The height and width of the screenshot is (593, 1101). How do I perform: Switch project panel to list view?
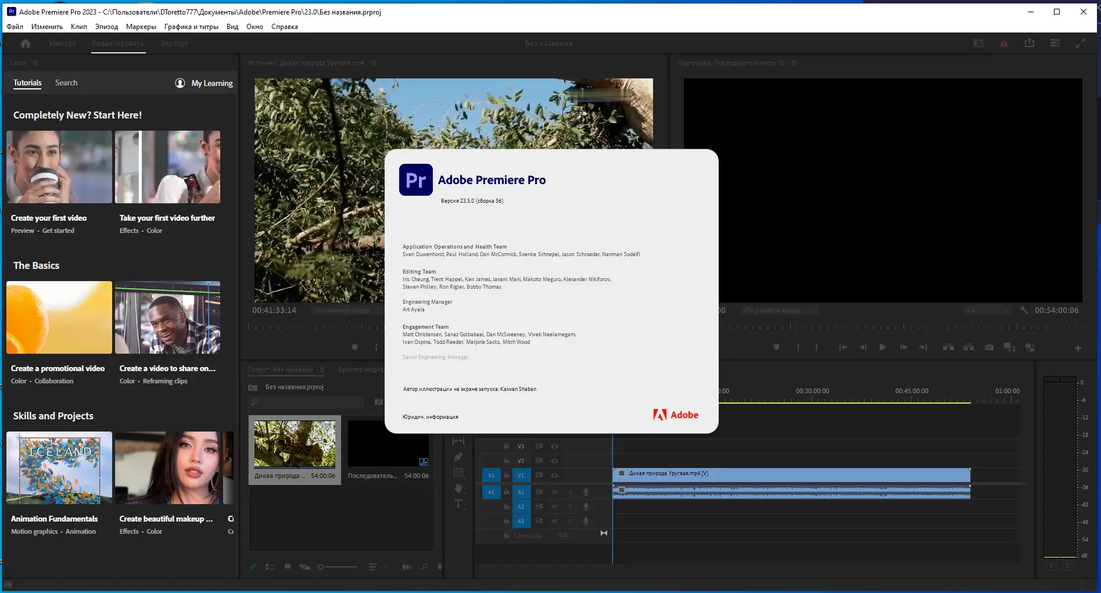(x=270, y=567)
